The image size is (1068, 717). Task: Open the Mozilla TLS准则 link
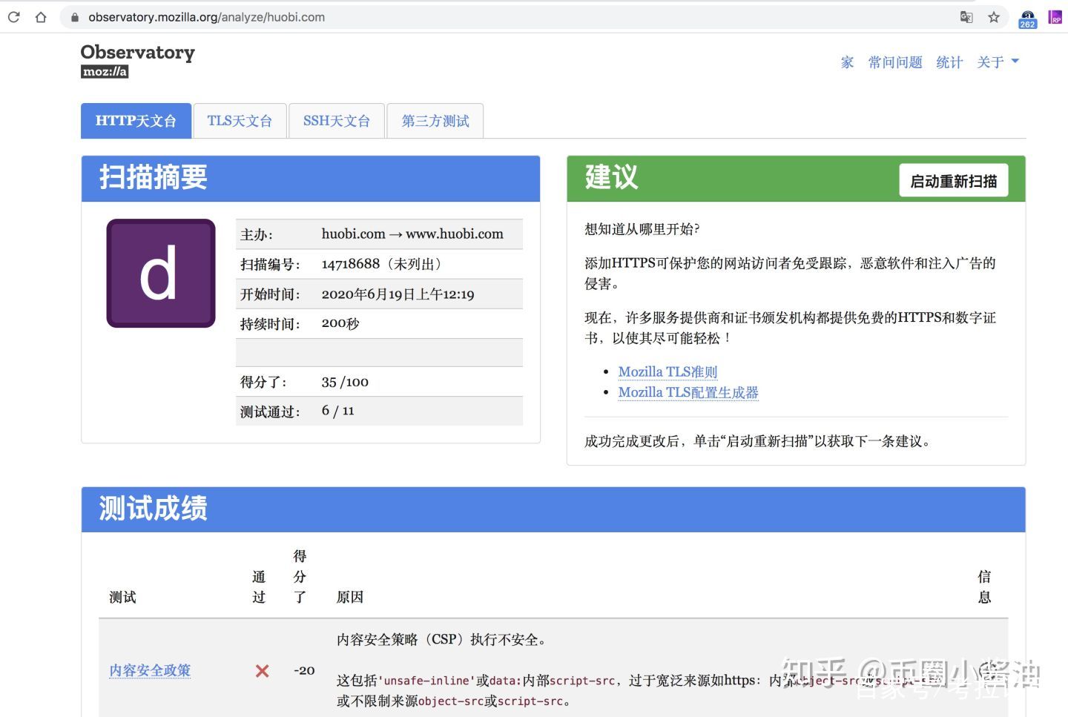667,371
